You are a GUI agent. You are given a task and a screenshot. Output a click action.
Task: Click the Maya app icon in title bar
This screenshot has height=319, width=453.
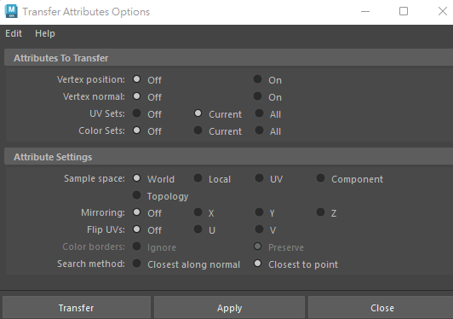[11, 11]
